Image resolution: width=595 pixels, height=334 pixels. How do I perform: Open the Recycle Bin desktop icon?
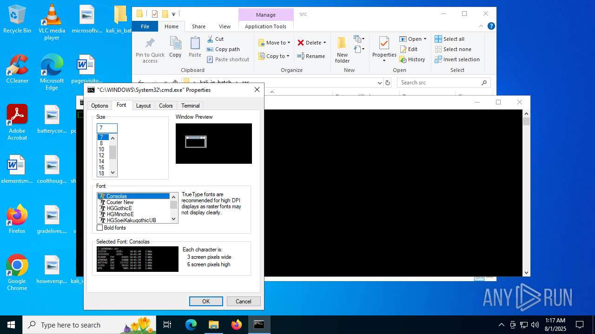click(x=17, y=19)
